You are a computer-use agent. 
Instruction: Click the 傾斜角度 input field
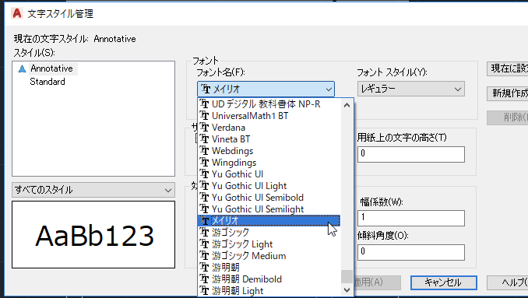[x=411, y=252]
